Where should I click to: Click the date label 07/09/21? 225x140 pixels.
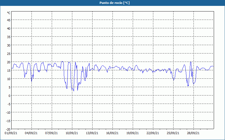(51, 133)
